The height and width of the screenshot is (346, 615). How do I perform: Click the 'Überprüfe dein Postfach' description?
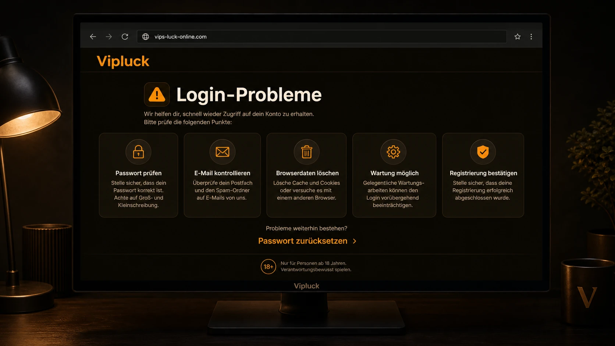click(222, 190)
